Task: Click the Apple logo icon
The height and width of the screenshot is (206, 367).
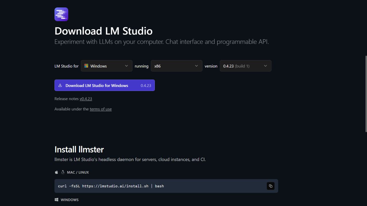Action: (56, 172)
